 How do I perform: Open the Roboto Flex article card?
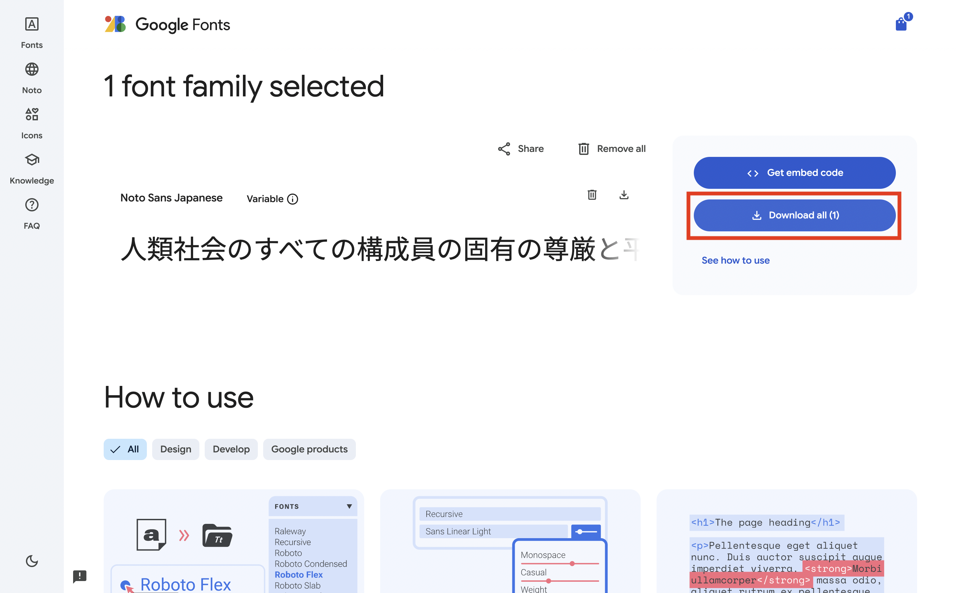[x=234, y=541]
